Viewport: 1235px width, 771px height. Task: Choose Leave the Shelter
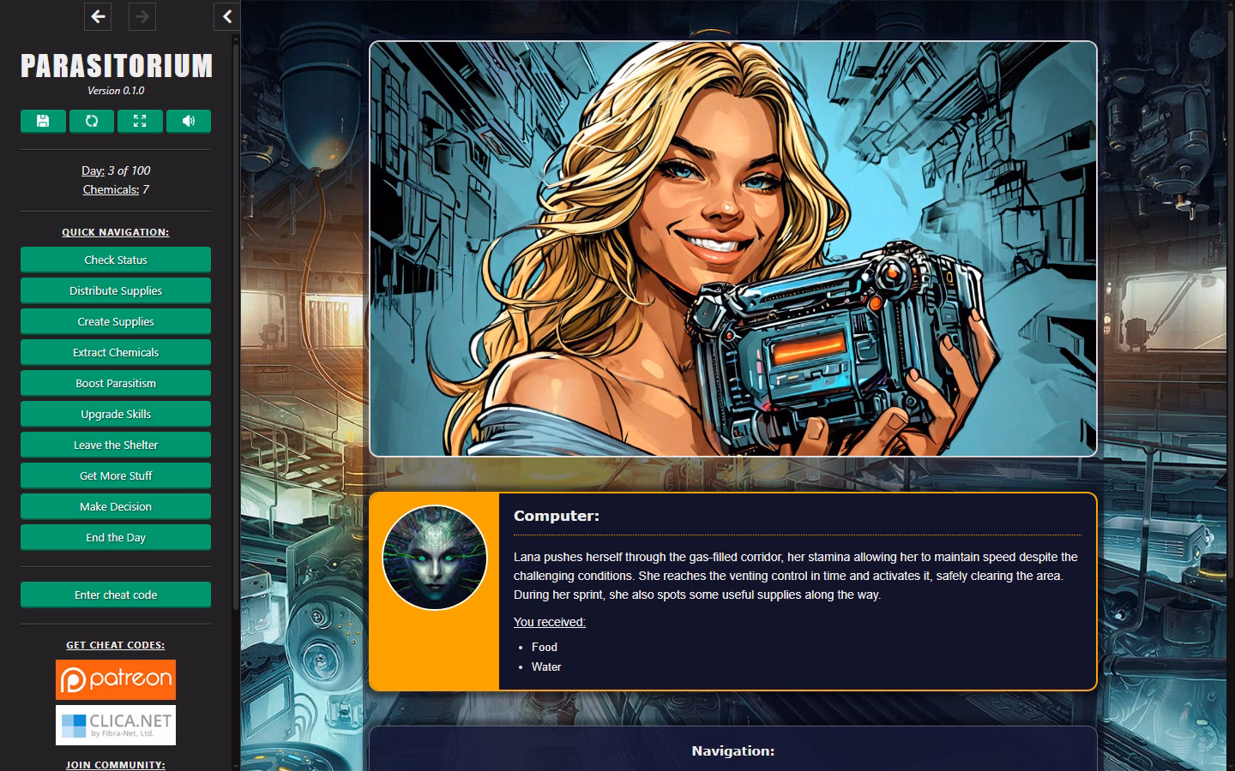coord(116,445)
